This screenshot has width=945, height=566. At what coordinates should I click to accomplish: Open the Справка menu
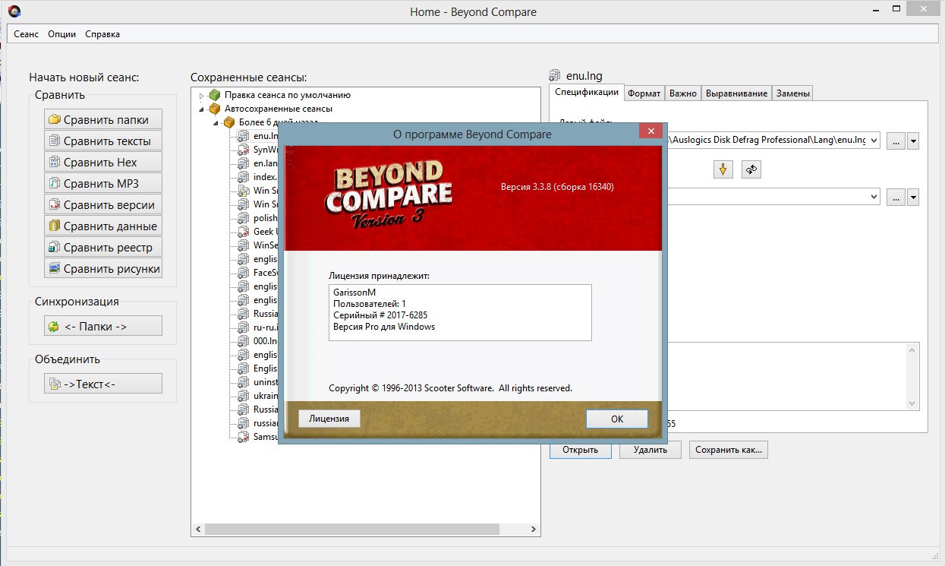click(x=102, y=34)
